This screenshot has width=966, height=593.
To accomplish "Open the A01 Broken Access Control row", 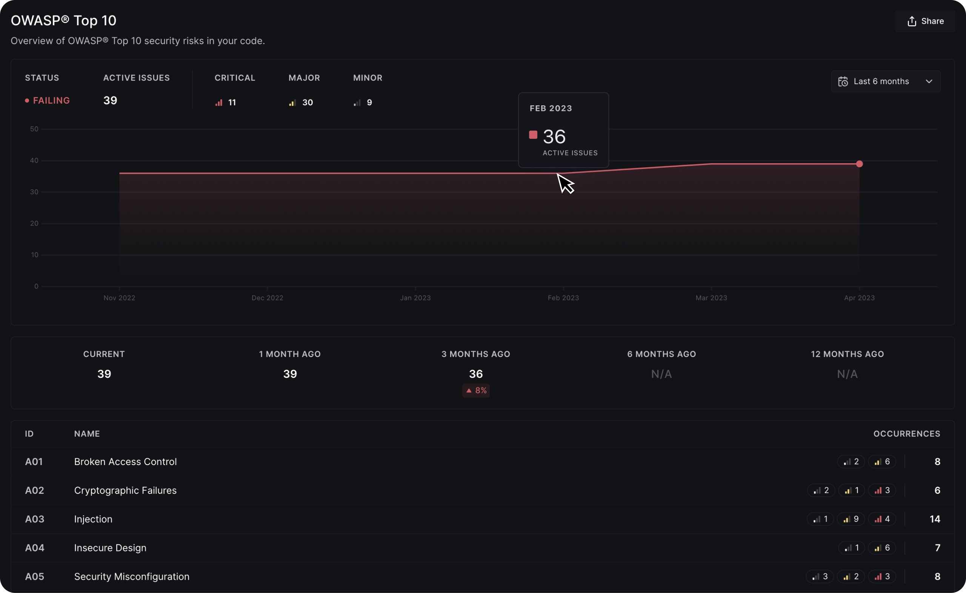I will tap(125, 462).
